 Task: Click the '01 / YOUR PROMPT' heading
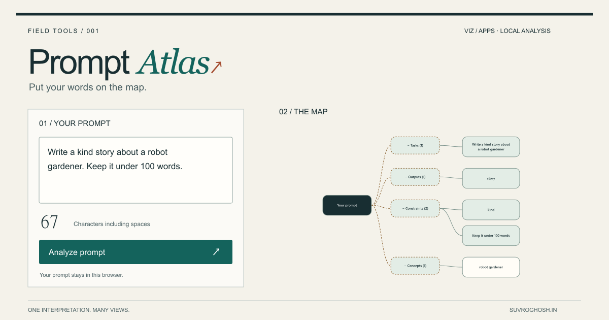tap(75, 123)
